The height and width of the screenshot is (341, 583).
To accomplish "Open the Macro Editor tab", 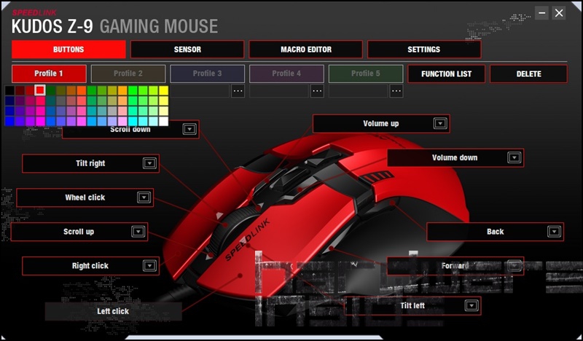I will 305,50.
